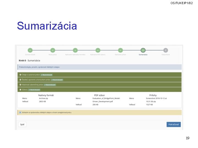The height and width of the screenshot is (148, 198).
Task: Click the 'Nahranie PDF súboru' step label
Action: [x=98, y=55]
